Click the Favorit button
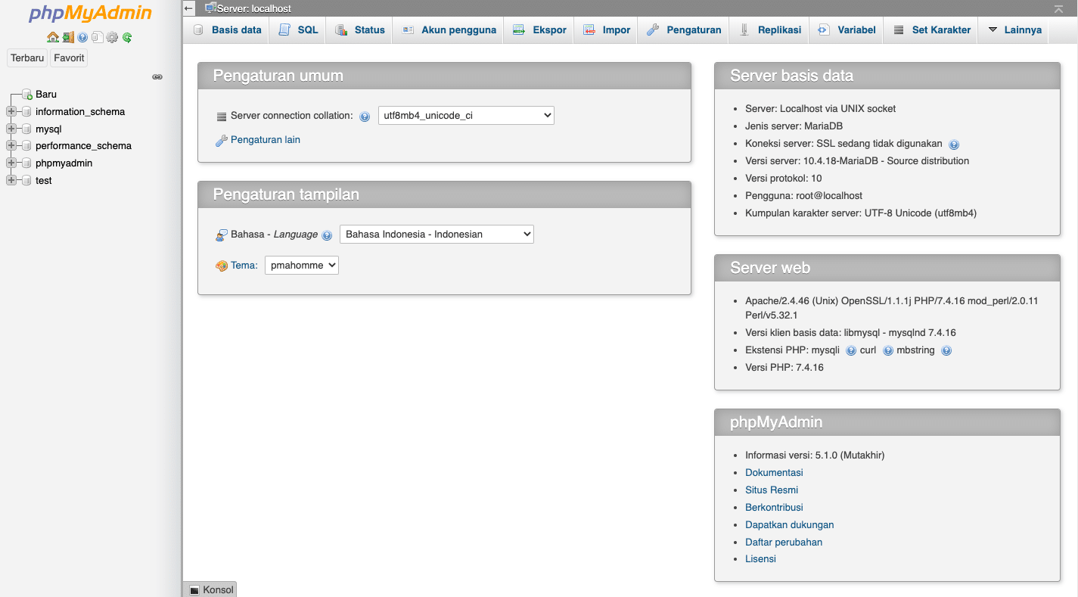Viewport: 1078px width, 597px height. click(x=69, y=58)
